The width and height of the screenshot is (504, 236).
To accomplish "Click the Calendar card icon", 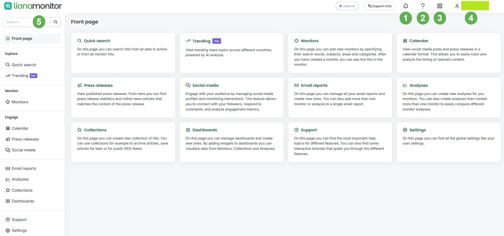I will pos(405,41).
